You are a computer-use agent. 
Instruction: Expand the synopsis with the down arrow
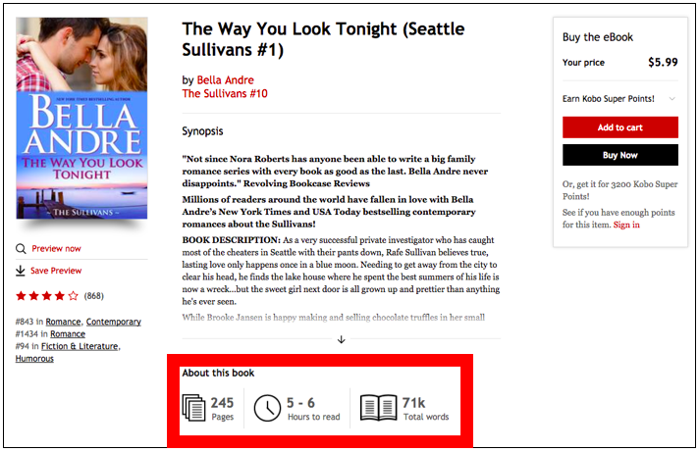tap(342, 339)
